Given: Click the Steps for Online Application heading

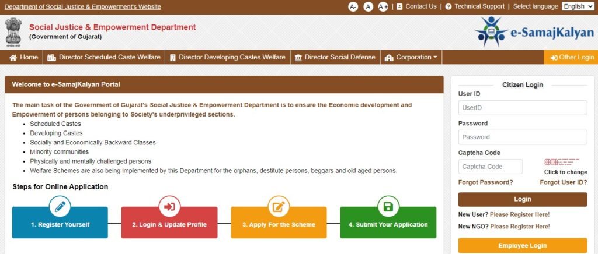Looking at the screenshot, I should 60,186.
